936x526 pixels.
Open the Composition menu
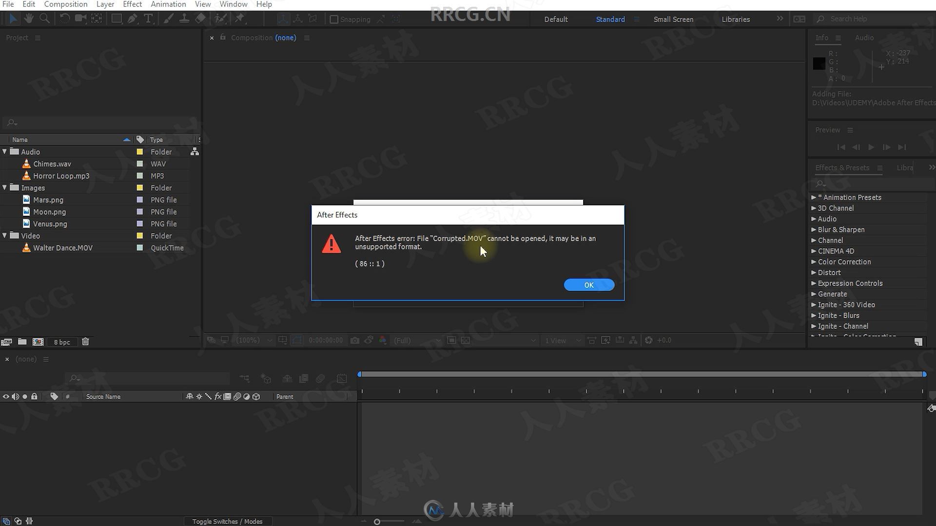66,4
